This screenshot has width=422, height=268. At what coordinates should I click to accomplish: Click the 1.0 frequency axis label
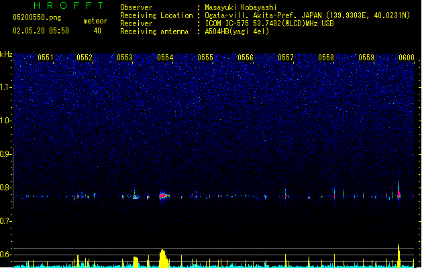(5, 121)
